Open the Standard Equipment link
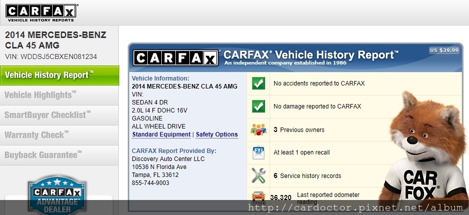Screen dimensions: 469x215 click(x=161, y=134)
